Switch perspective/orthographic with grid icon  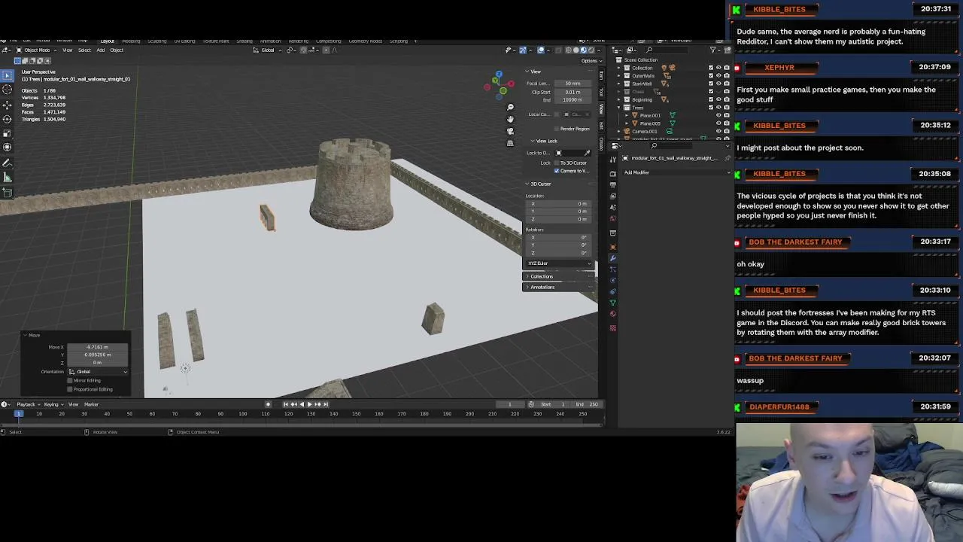point(510,143)
